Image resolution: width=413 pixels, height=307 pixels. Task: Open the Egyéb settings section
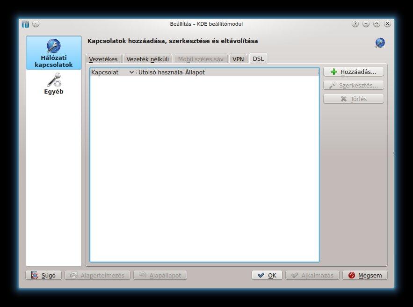tap(54, 84)
